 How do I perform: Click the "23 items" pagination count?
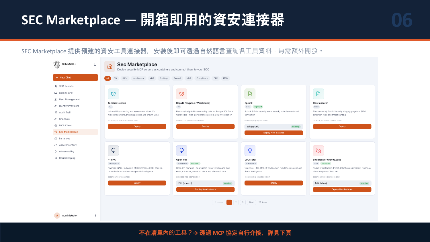coord(263,202)
